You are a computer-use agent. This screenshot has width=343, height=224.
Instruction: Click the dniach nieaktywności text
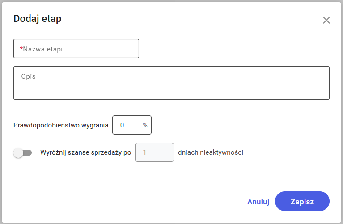point(211,152)
